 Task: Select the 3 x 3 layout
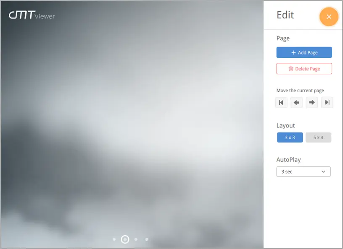coord(290,137)
